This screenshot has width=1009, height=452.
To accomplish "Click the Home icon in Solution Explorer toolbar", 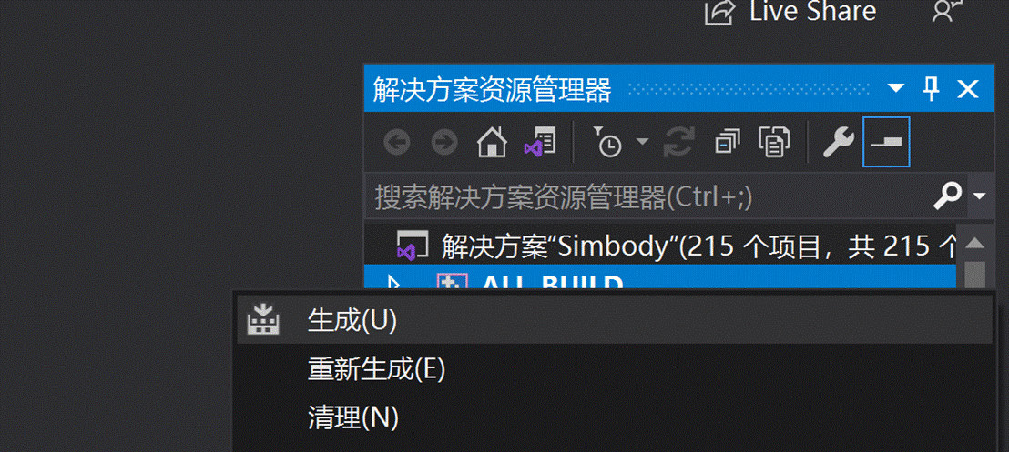I will pos(492,142).
